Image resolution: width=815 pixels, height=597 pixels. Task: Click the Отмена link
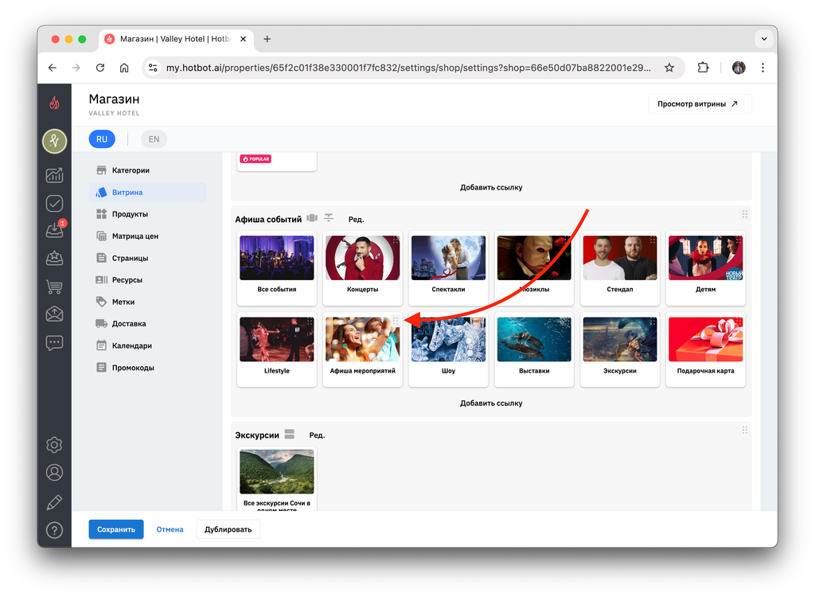170,529
